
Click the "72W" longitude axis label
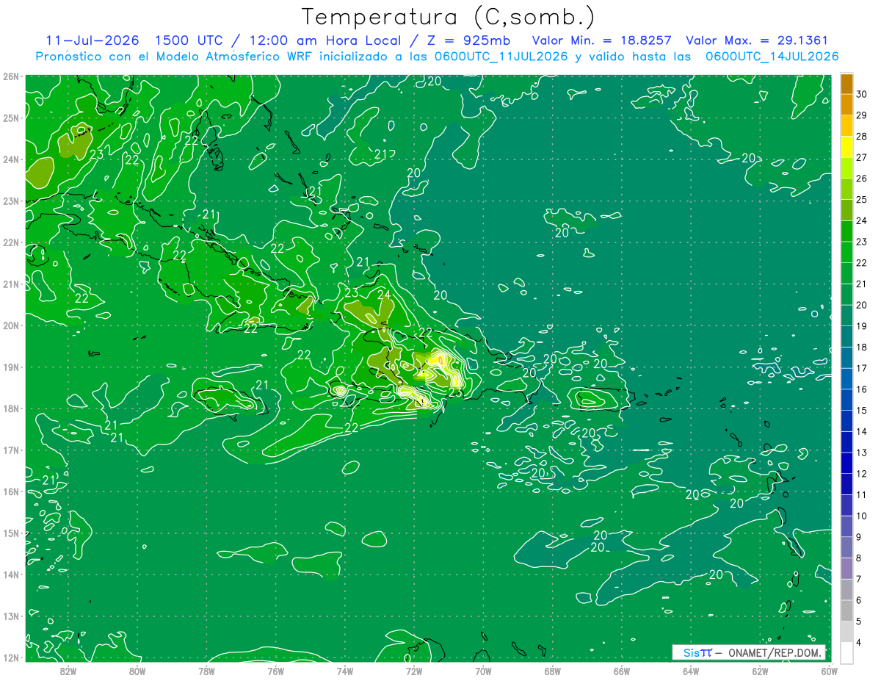pos(413,671)
